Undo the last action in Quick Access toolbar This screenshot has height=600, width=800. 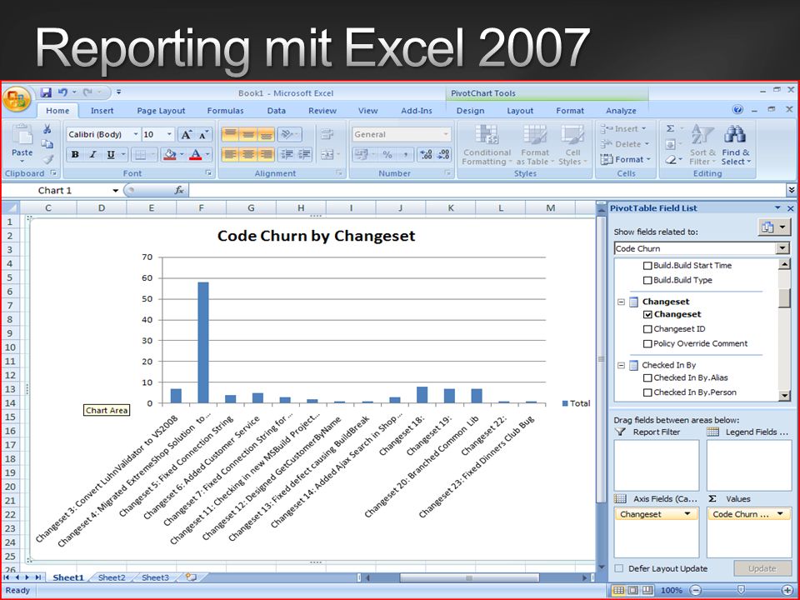62,92
